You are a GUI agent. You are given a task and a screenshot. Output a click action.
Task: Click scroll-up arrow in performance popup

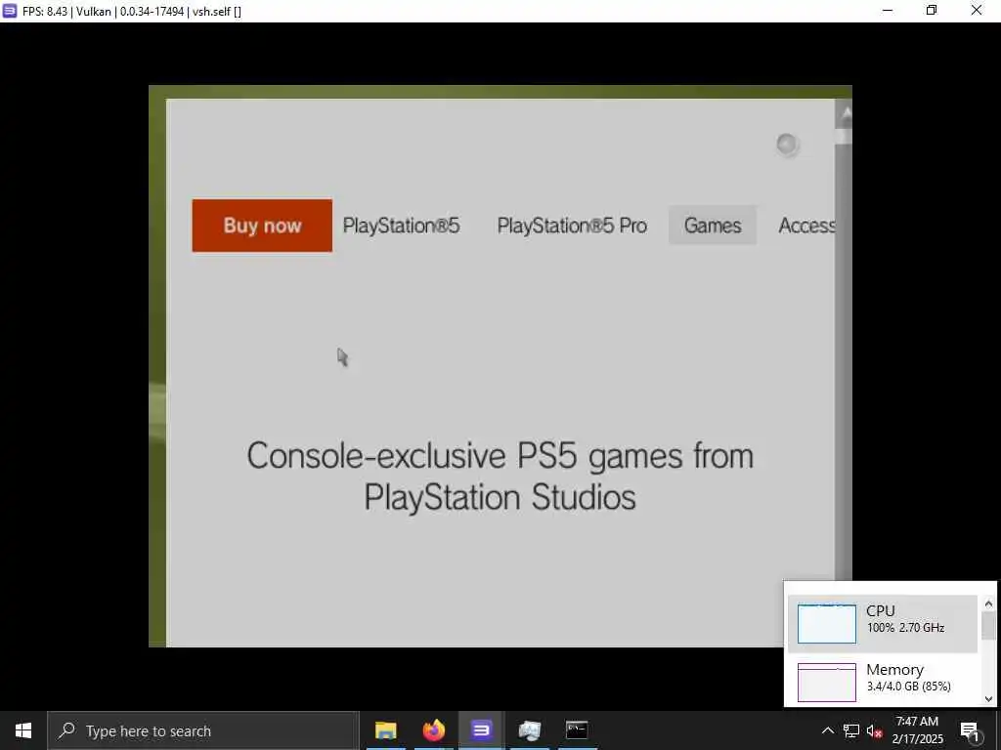(988, 604)
